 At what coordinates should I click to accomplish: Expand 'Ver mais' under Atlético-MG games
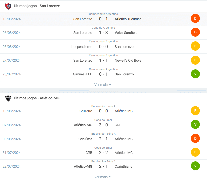pyautogui.click(x=103, y=177)
